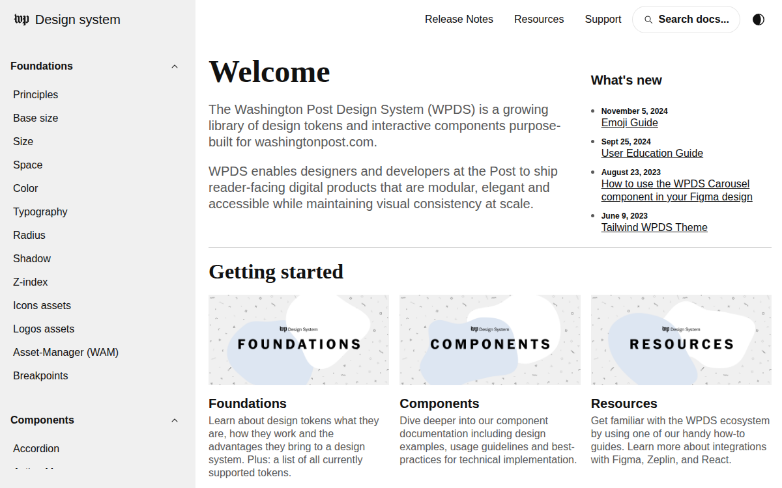The height and width of the screenshot is (488, 782).
Task: Open Logos assets page
Action: click(x=44, y=329)
